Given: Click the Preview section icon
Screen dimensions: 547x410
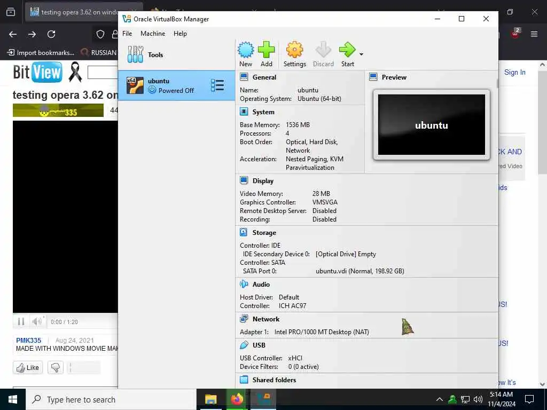Looking at the screenshot, I should 373,77.
